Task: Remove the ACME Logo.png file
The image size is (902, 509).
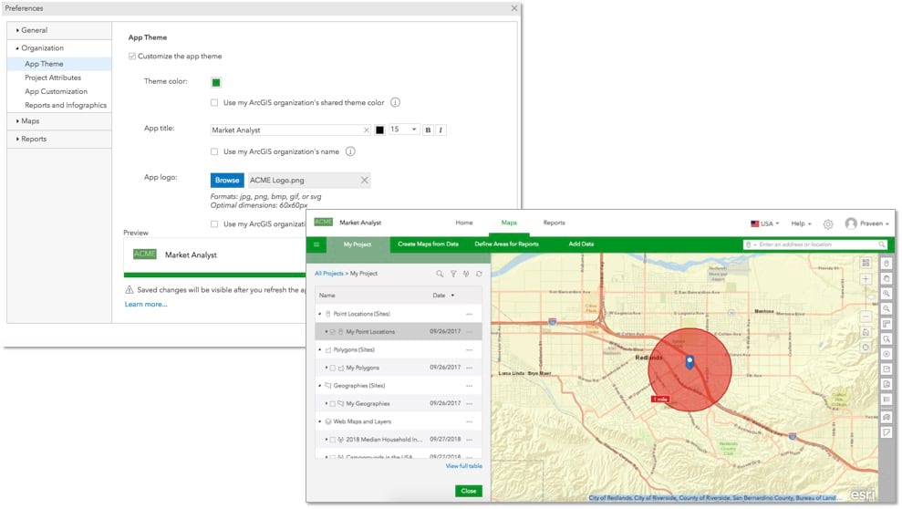Action: point(364,180)
